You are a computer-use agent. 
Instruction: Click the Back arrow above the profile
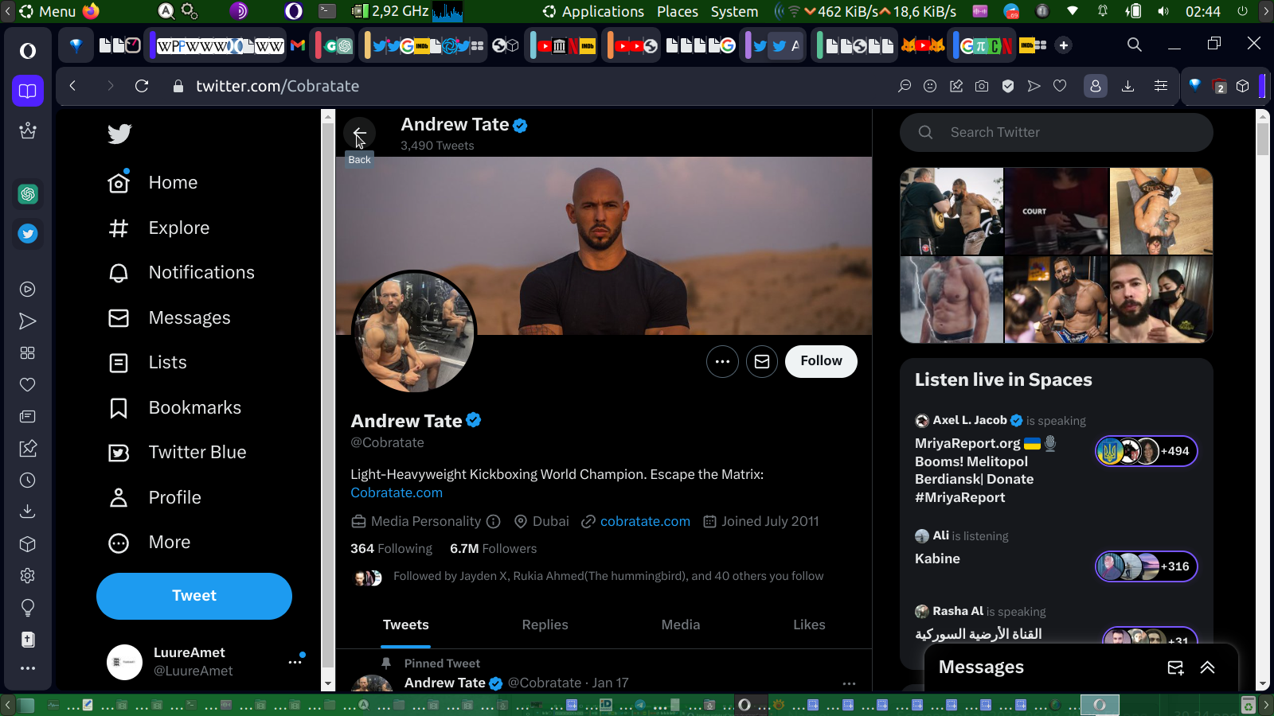359,132
